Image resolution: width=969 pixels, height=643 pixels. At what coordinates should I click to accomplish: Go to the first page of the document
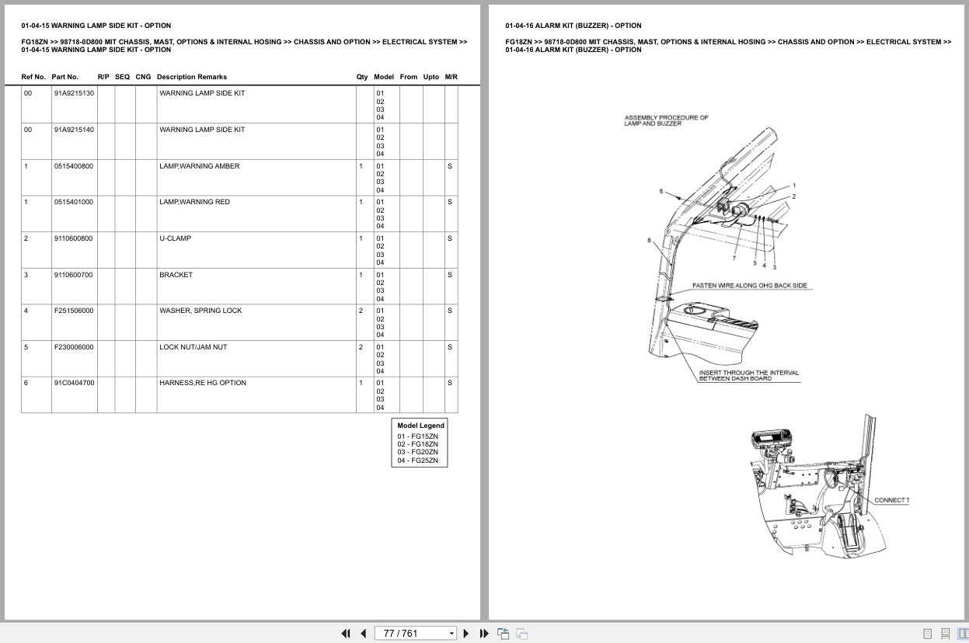(346, 634)
